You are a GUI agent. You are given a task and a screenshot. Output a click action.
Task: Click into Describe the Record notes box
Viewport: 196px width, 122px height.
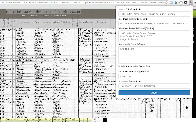pyautogui.click(x=154, y=55)
